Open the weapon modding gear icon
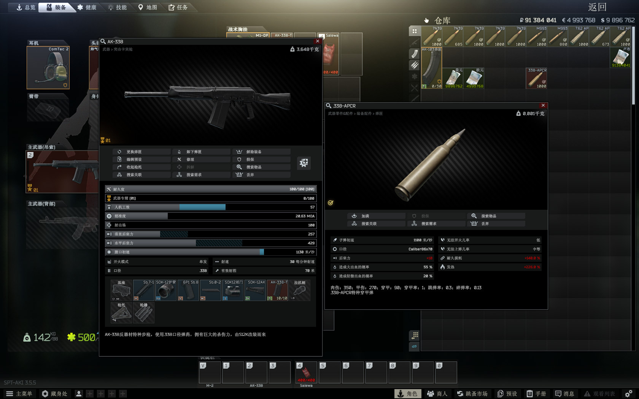The width and height of the screenshot is (639, 399). click(304, 163)
